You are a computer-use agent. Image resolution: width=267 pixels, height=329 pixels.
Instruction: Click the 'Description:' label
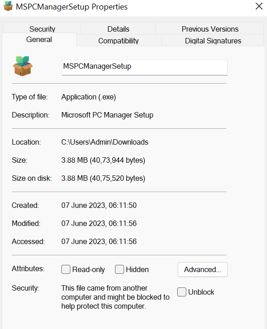coord(31,115)
